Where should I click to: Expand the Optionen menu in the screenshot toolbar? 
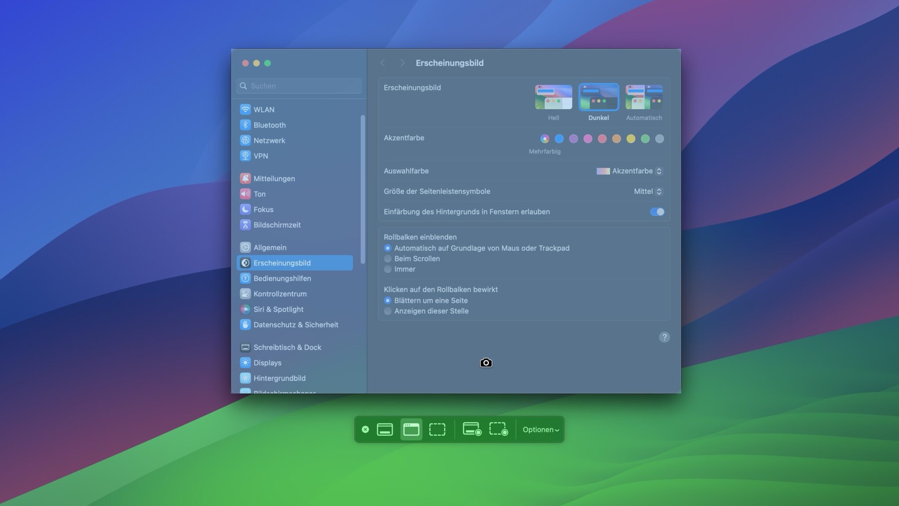point(540,429)
